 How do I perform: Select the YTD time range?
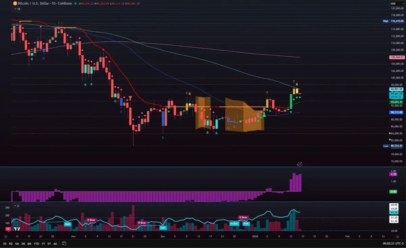click(36, 243)
